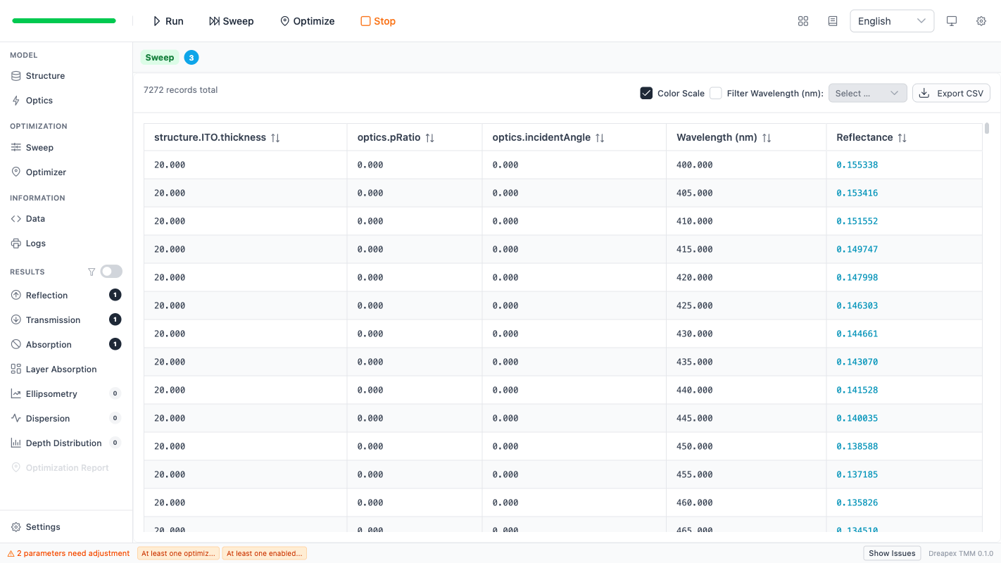Image resolution: width=1001 pixels, height=563 pixels.
Task: Enable the Filter Wavelength checkbox
Action: tap(716, 93)
